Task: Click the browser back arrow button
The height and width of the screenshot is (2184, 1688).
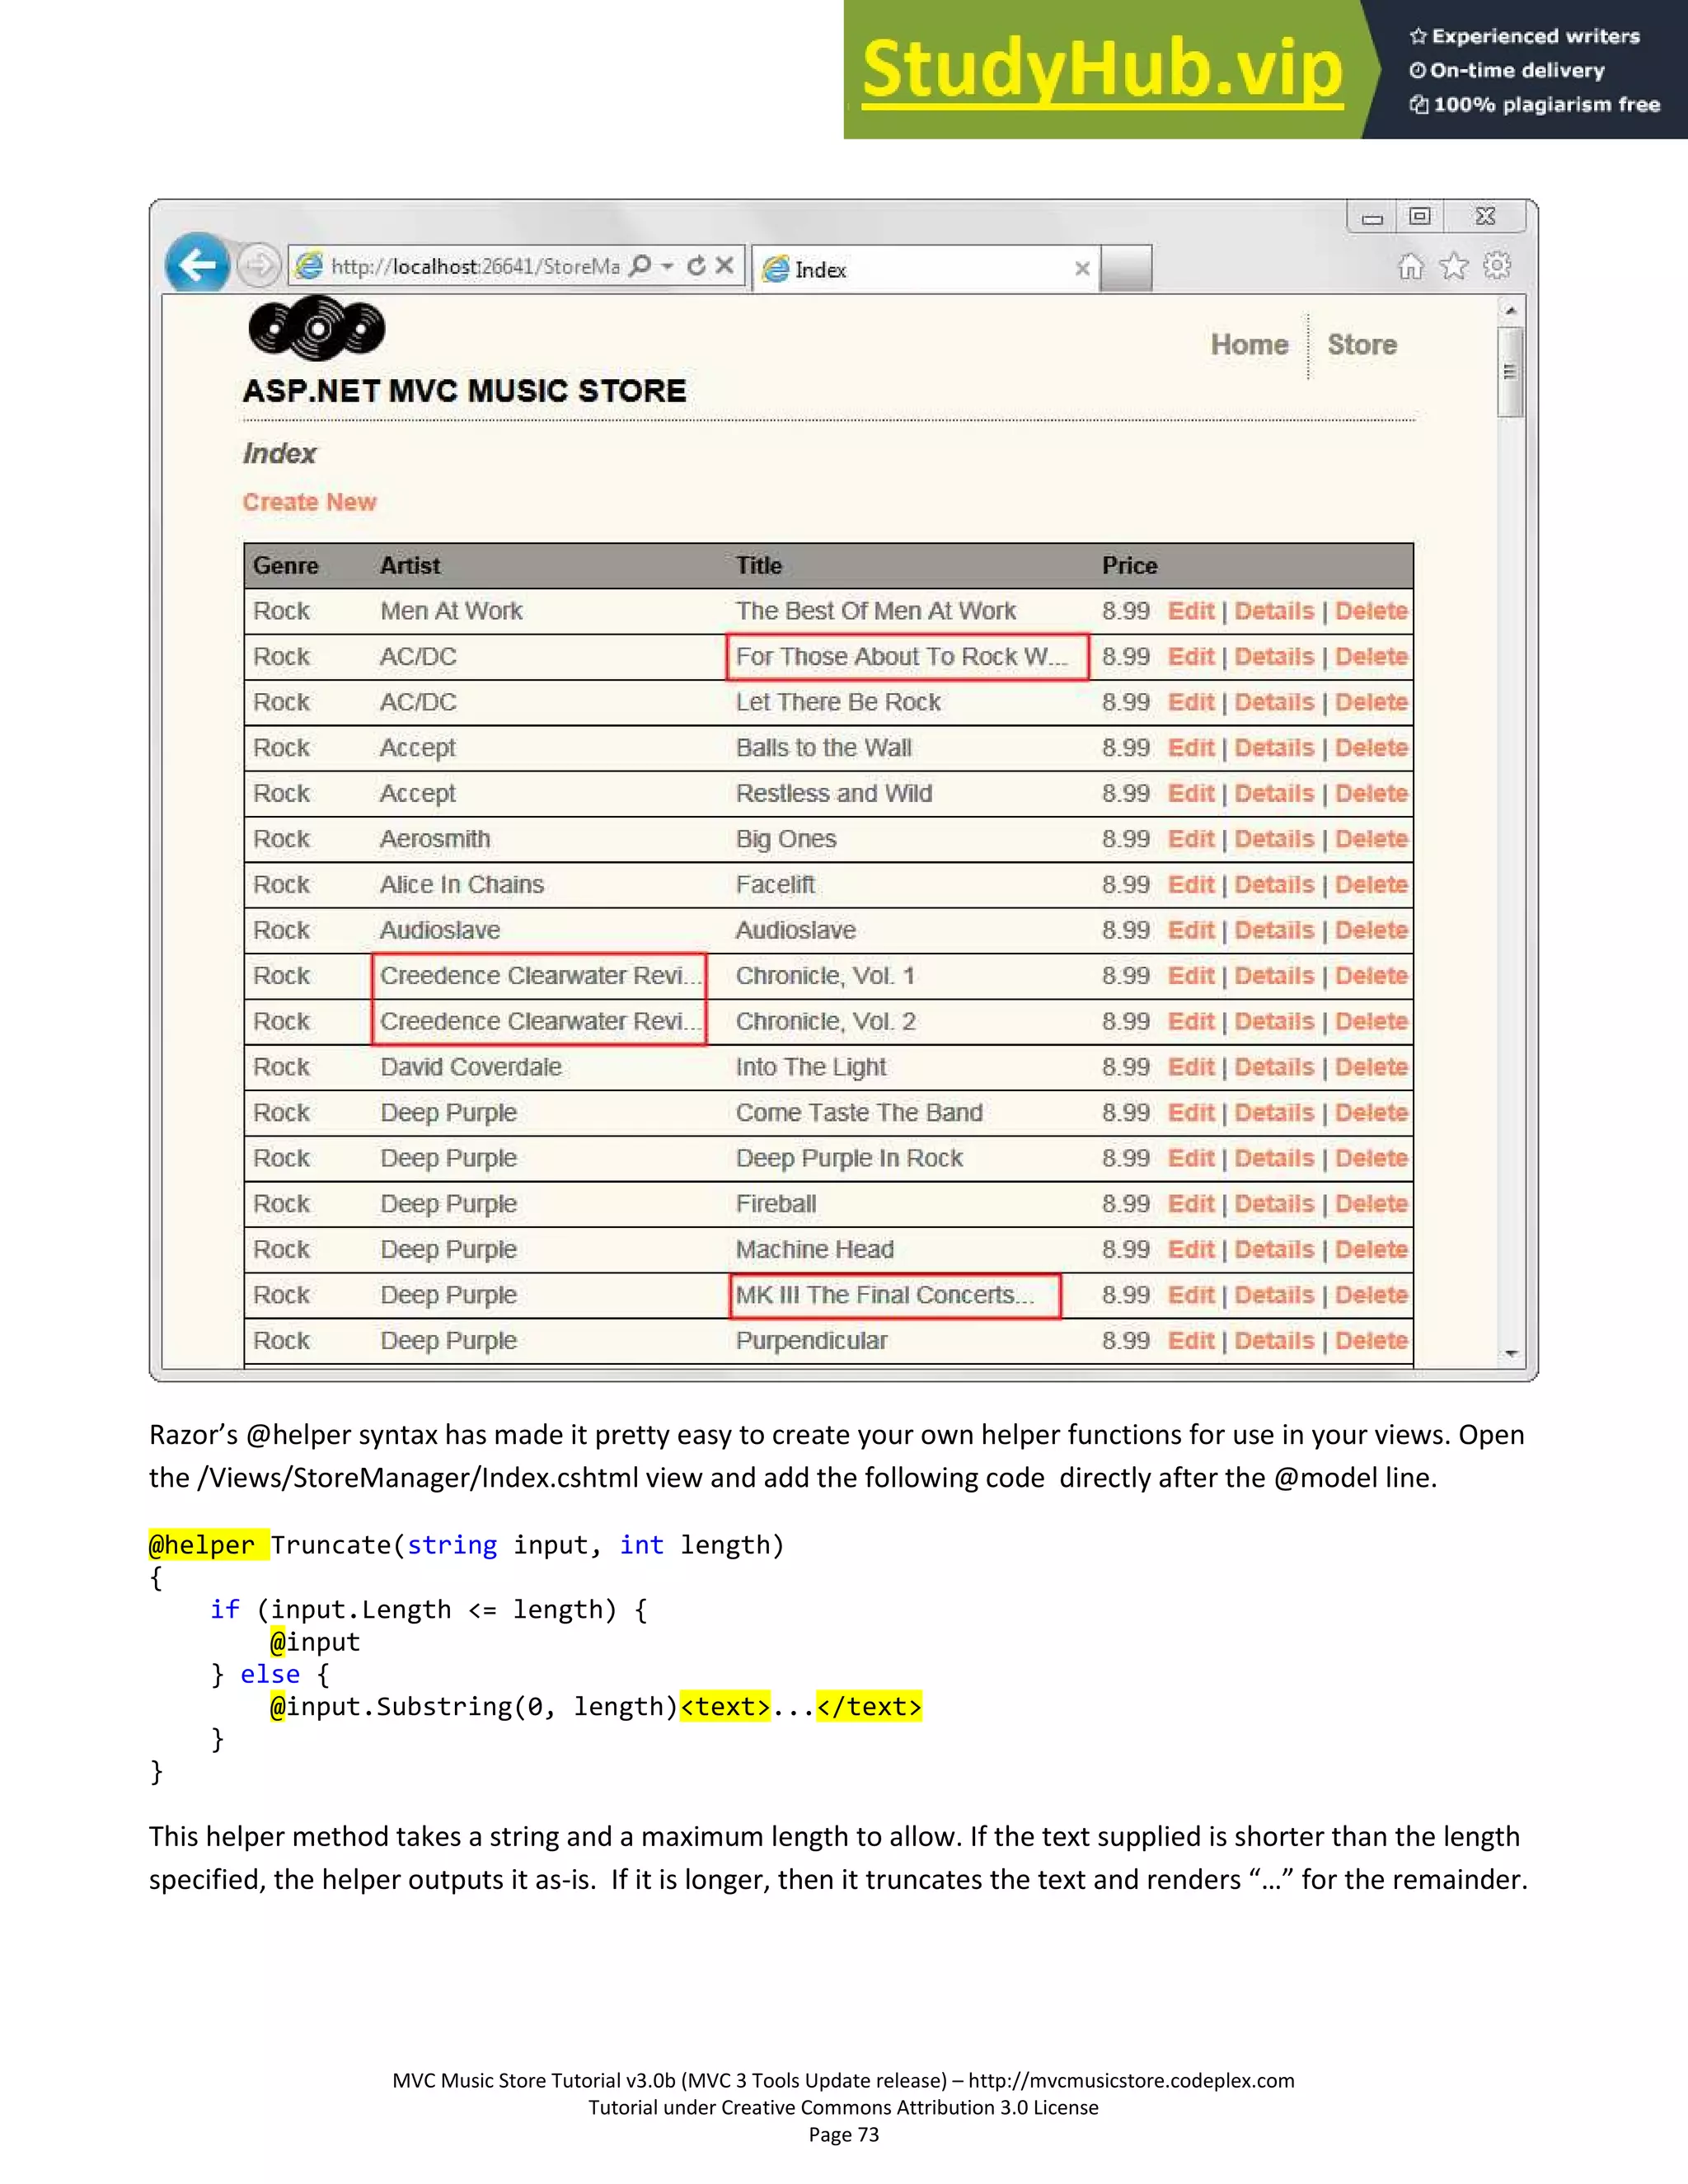Action: [197, 264]
